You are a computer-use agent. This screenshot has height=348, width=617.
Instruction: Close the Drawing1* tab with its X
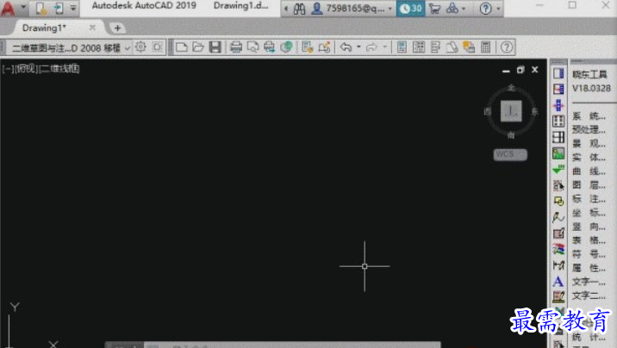92,28
